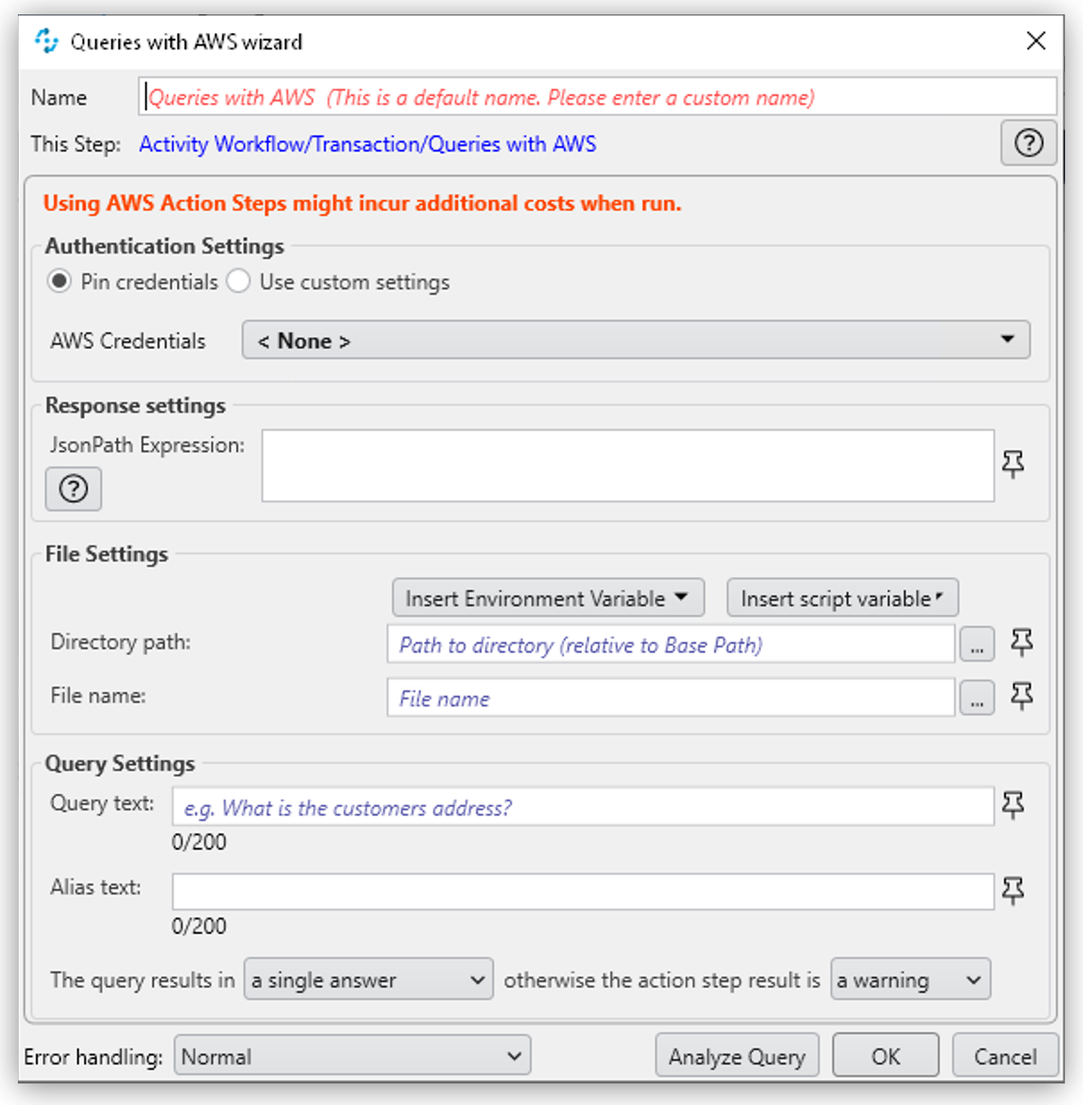Image resolution: width=1083 pixels, height=1105 pixels.
Task: Expand Insert Environment Variable menu
Action: [x=548, y=598]
